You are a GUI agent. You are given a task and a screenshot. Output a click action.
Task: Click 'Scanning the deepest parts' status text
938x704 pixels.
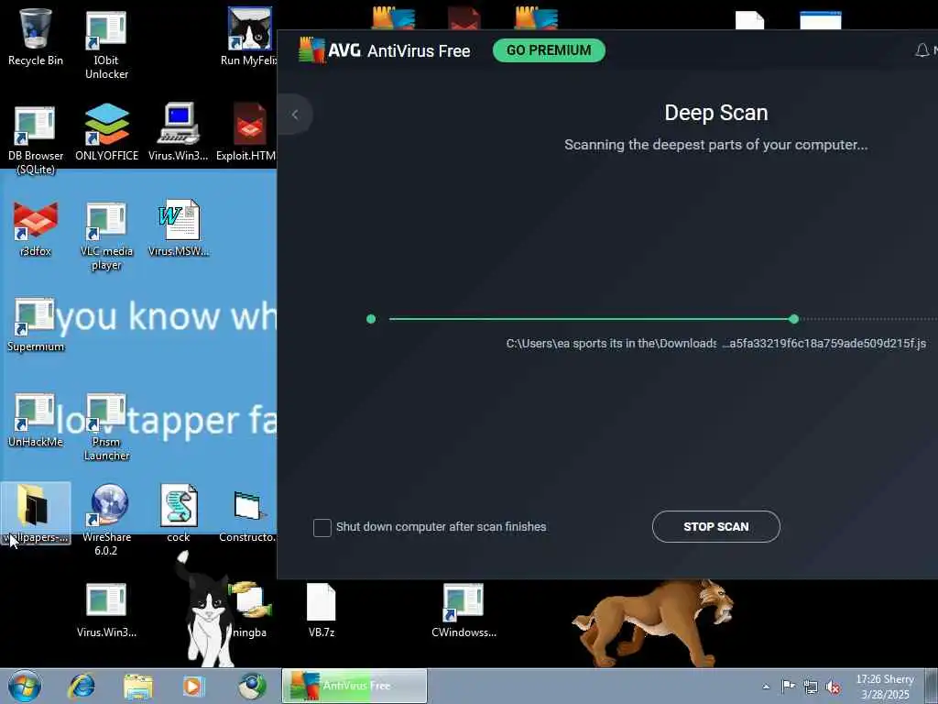coord(715,145)
